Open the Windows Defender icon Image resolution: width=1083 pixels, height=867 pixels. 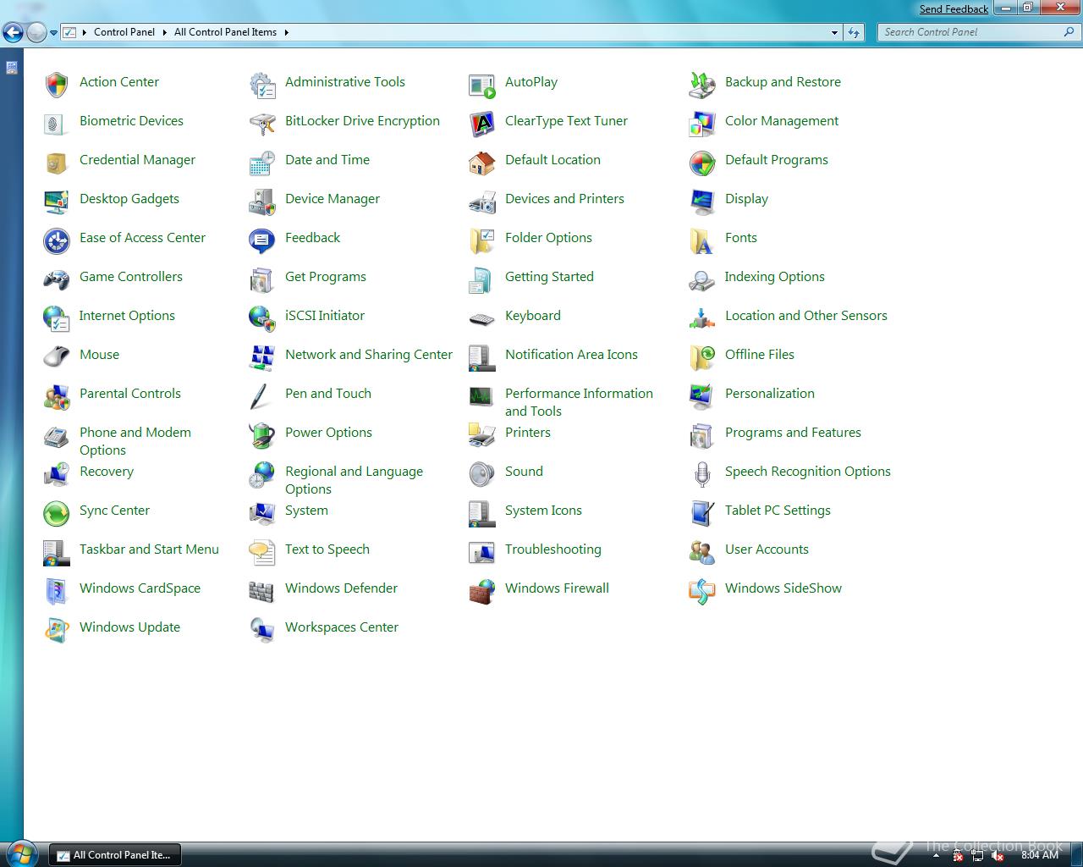[262, 591]
